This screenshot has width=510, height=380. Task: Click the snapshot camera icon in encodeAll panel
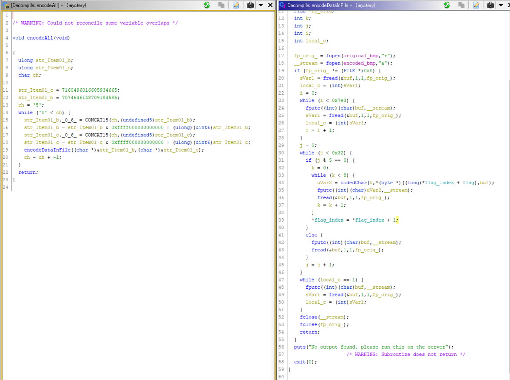[250, 5]
